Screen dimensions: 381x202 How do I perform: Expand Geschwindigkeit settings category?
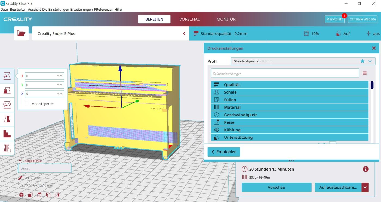point(290,115)
